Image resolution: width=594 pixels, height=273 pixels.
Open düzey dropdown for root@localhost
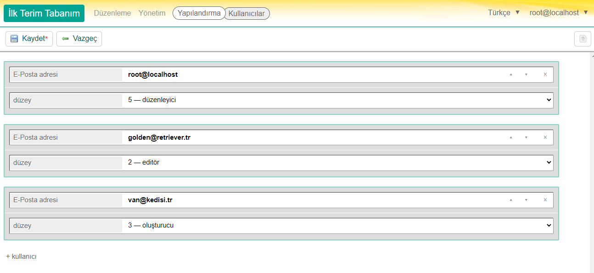coord(337,100)
